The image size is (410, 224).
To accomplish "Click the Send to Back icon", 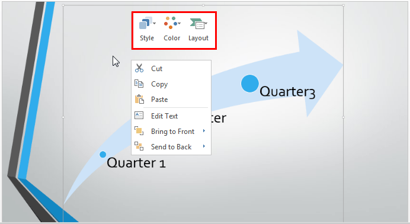I will click(x=139, y=146).
